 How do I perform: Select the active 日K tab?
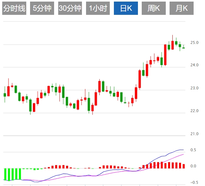point(126,9)
